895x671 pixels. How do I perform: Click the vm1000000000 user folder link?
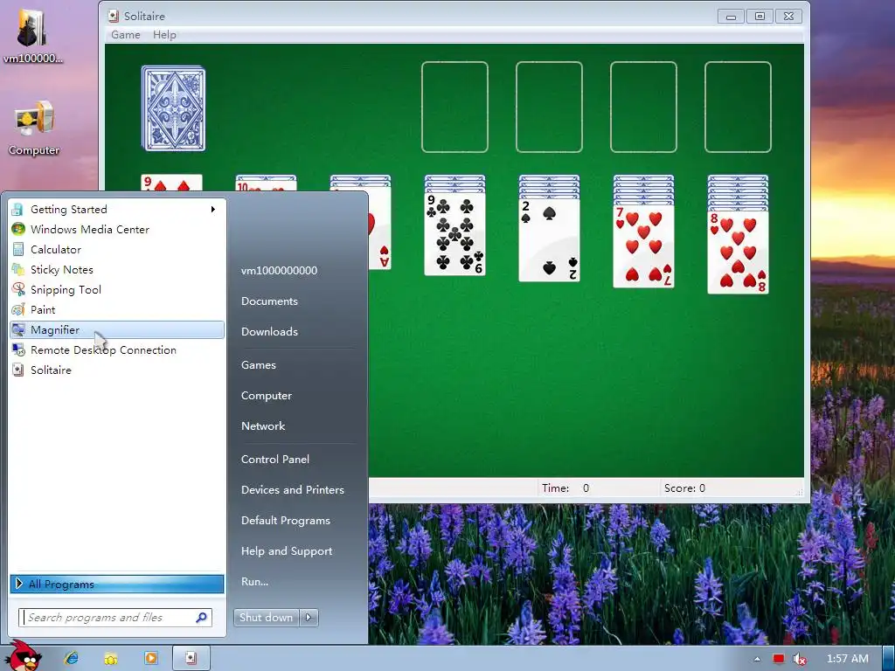pos(279,271)
